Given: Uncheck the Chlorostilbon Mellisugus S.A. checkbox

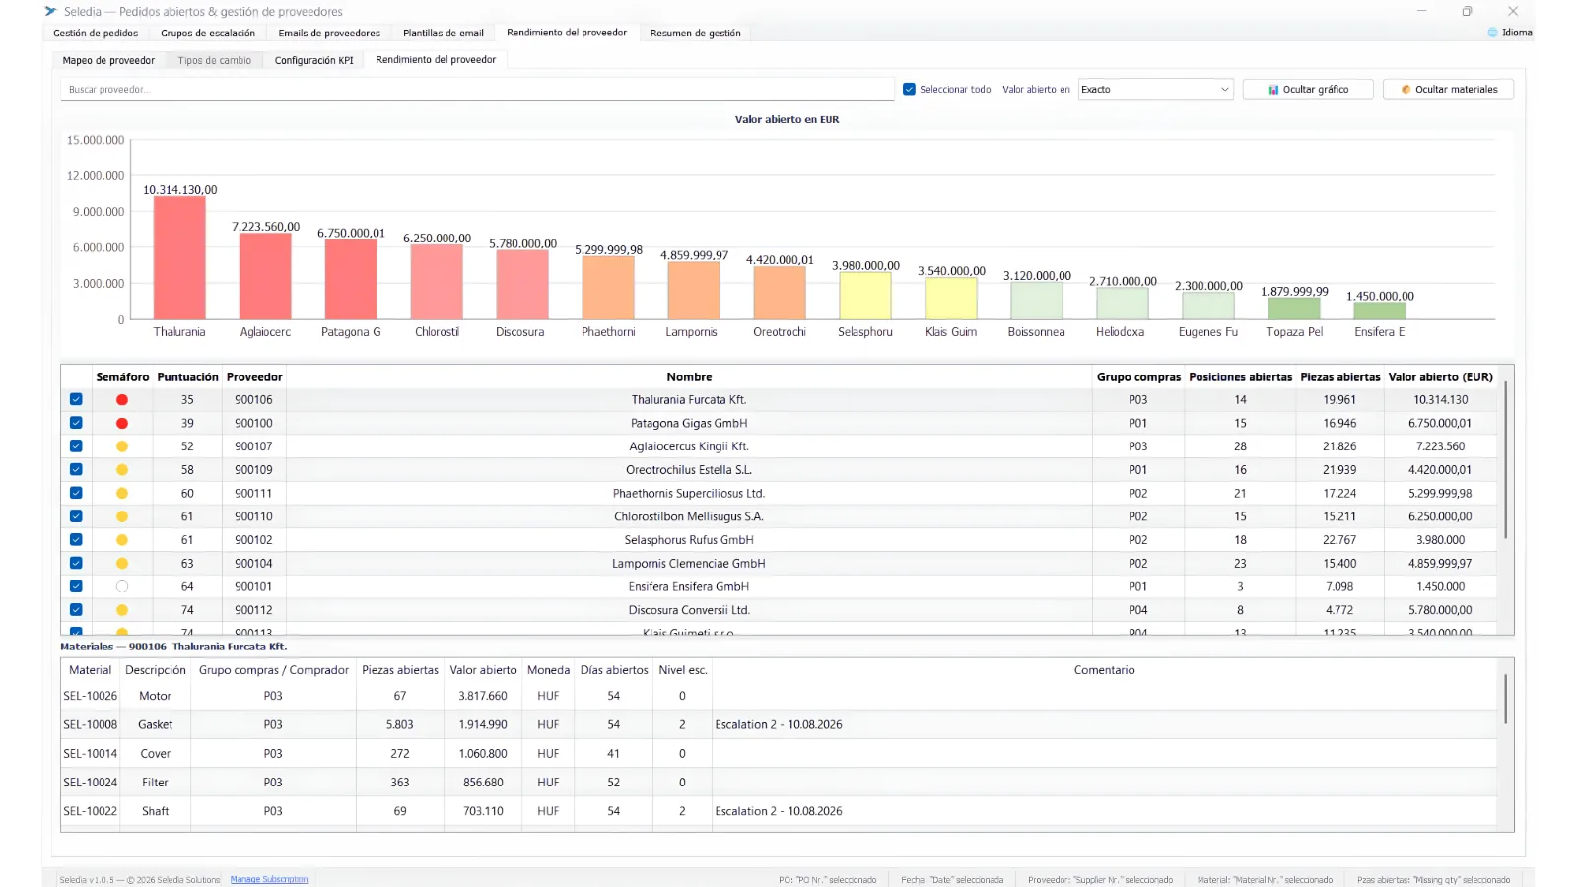Looking at the screenshot, I should pyautogui.click(x=76, y=516).
